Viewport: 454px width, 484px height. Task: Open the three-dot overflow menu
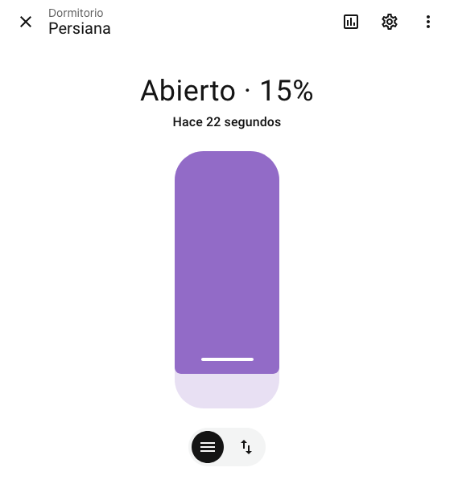(x=428, y=22)
